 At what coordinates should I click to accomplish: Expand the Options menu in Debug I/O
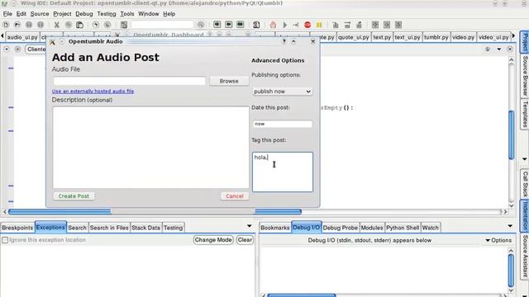coord(498,240)
